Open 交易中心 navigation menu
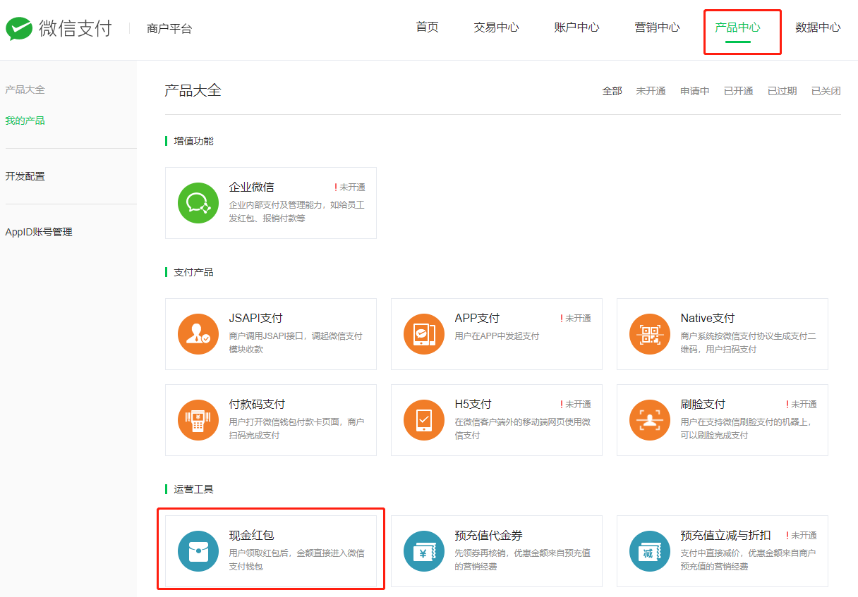 click(x=496, y=27)
